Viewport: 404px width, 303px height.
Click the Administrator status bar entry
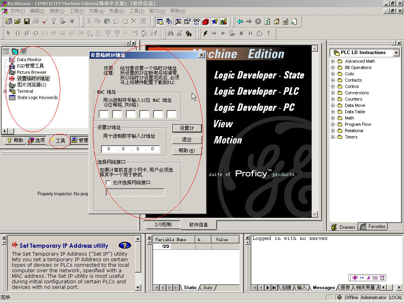tap(374, 297)
